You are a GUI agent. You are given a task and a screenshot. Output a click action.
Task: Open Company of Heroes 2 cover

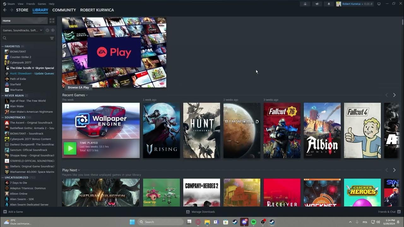click(x=201, y=193)
